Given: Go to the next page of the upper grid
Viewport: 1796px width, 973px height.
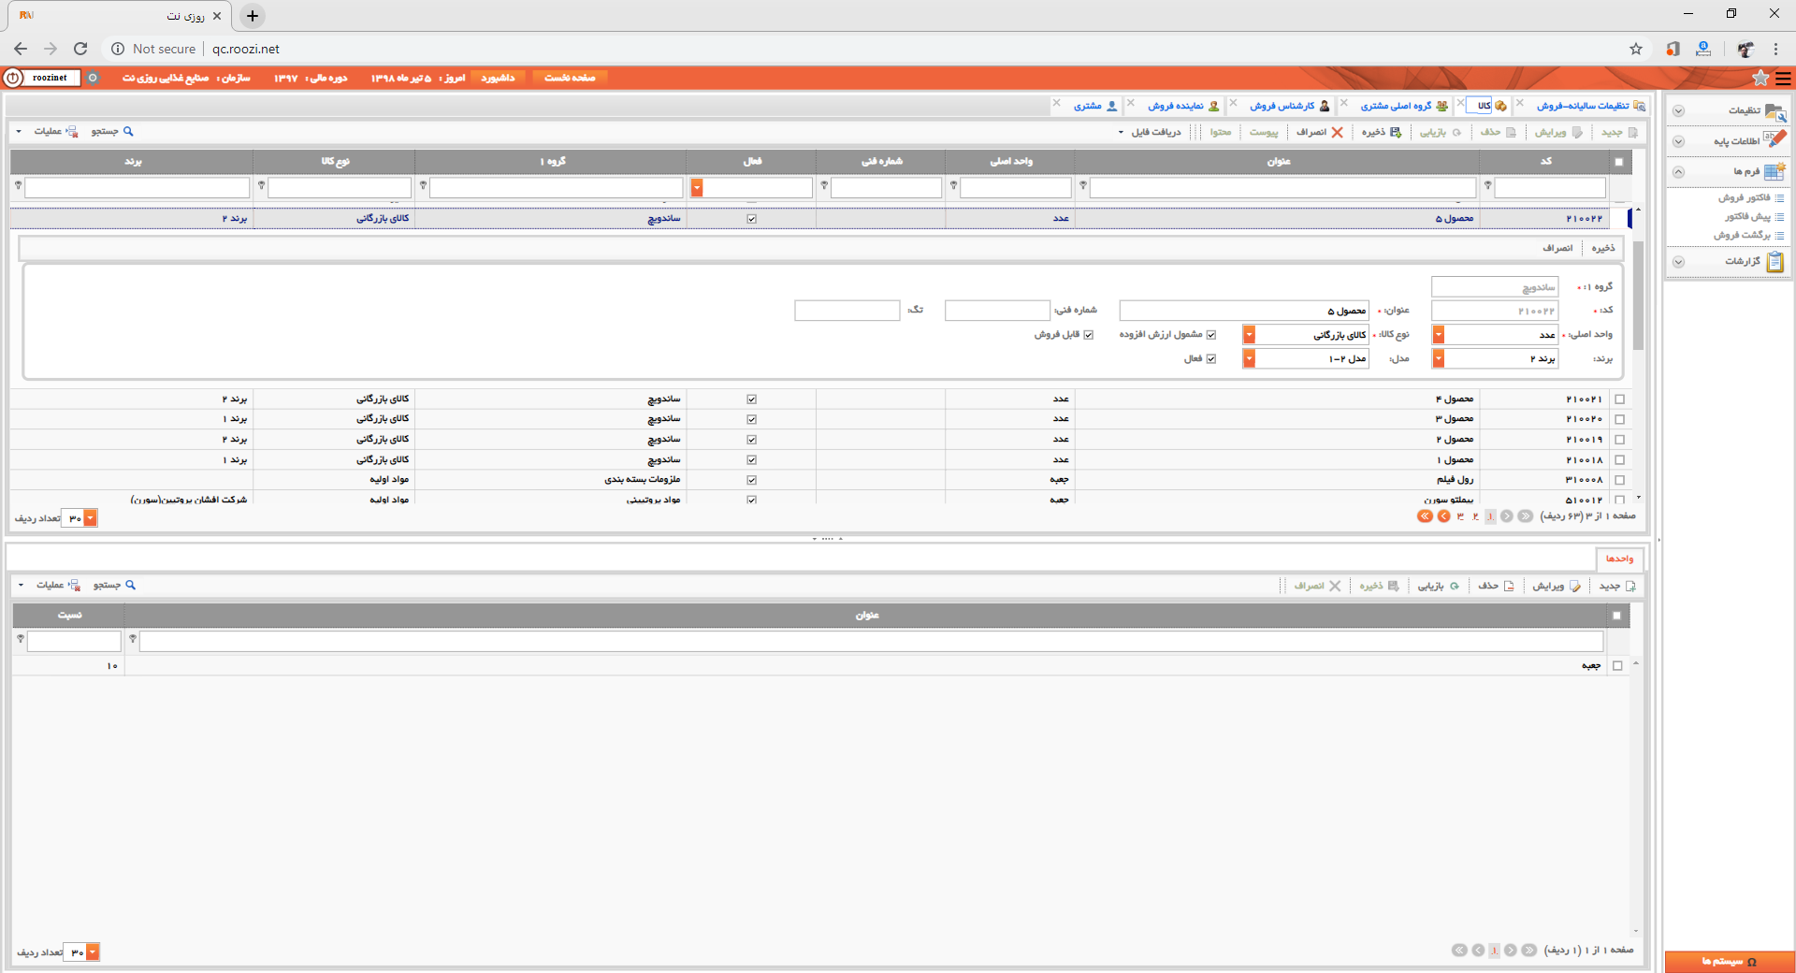Looking at the screenshot, I should click(x=1444, y=516).
